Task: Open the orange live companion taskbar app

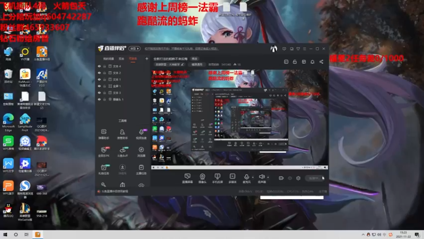Action: [38, 235]
